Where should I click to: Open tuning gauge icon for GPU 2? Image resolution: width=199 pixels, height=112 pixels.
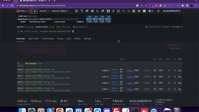[x=179, y=83]
